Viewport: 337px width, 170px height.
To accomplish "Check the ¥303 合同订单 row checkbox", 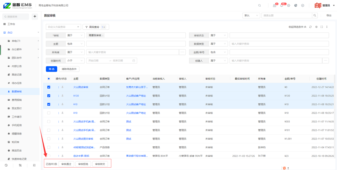I will (x=49, y=122).
